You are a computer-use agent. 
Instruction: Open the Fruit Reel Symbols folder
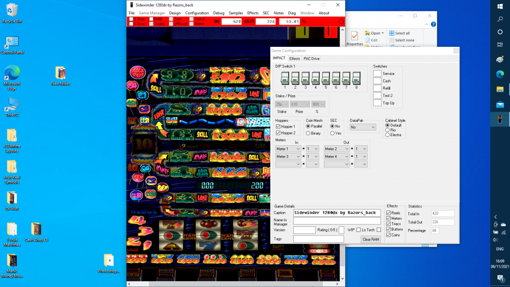(x=12, y=169)
